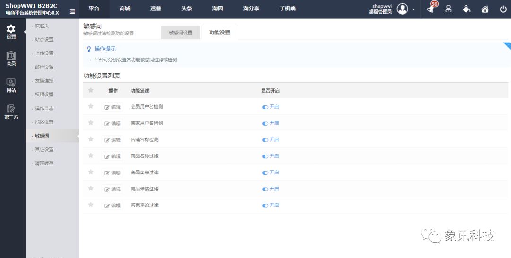The image size is (511, 258).
Task: Click the blue corner collapse tip icon
Action: click(x=507, y=46)
